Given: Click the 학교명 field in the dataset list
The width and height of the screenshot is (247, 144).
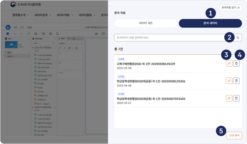Looking at the screenshot, I should [40, 88].
